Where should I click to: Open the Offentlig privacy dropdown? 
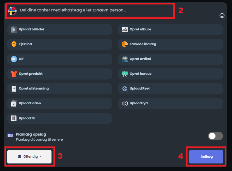29,156
